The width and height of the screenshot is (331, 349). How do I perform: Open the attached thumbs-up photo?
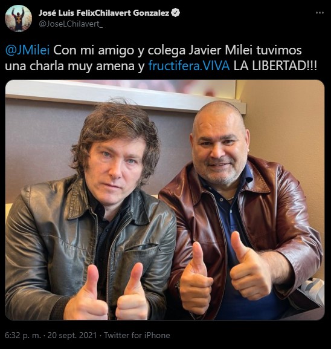click(165, 200)
